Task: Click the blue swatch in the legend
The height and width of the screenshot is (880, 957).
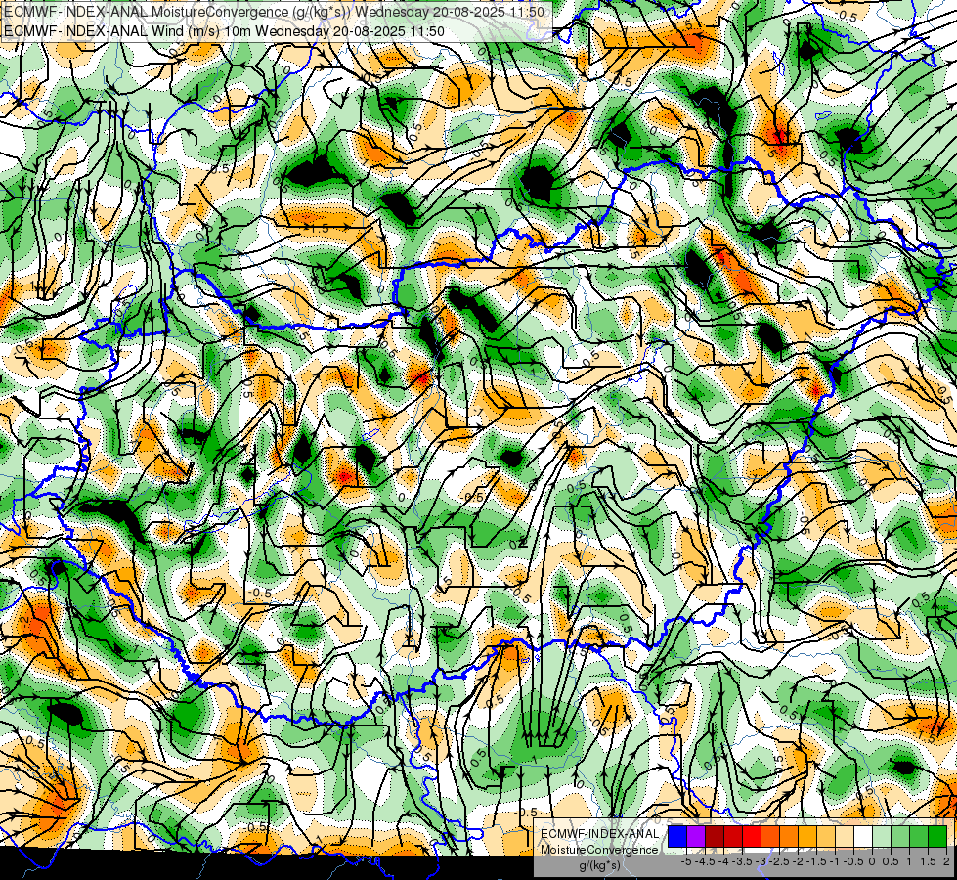Action: tap(677, 836)
